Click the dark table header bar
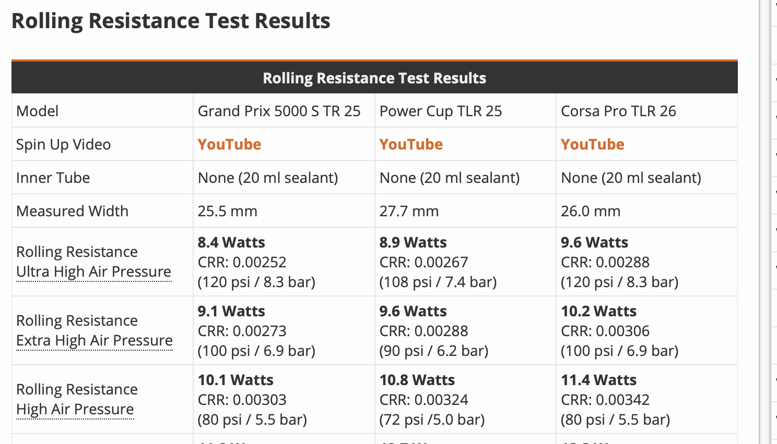This screenshot has height=444, width=777. [374, 78]
